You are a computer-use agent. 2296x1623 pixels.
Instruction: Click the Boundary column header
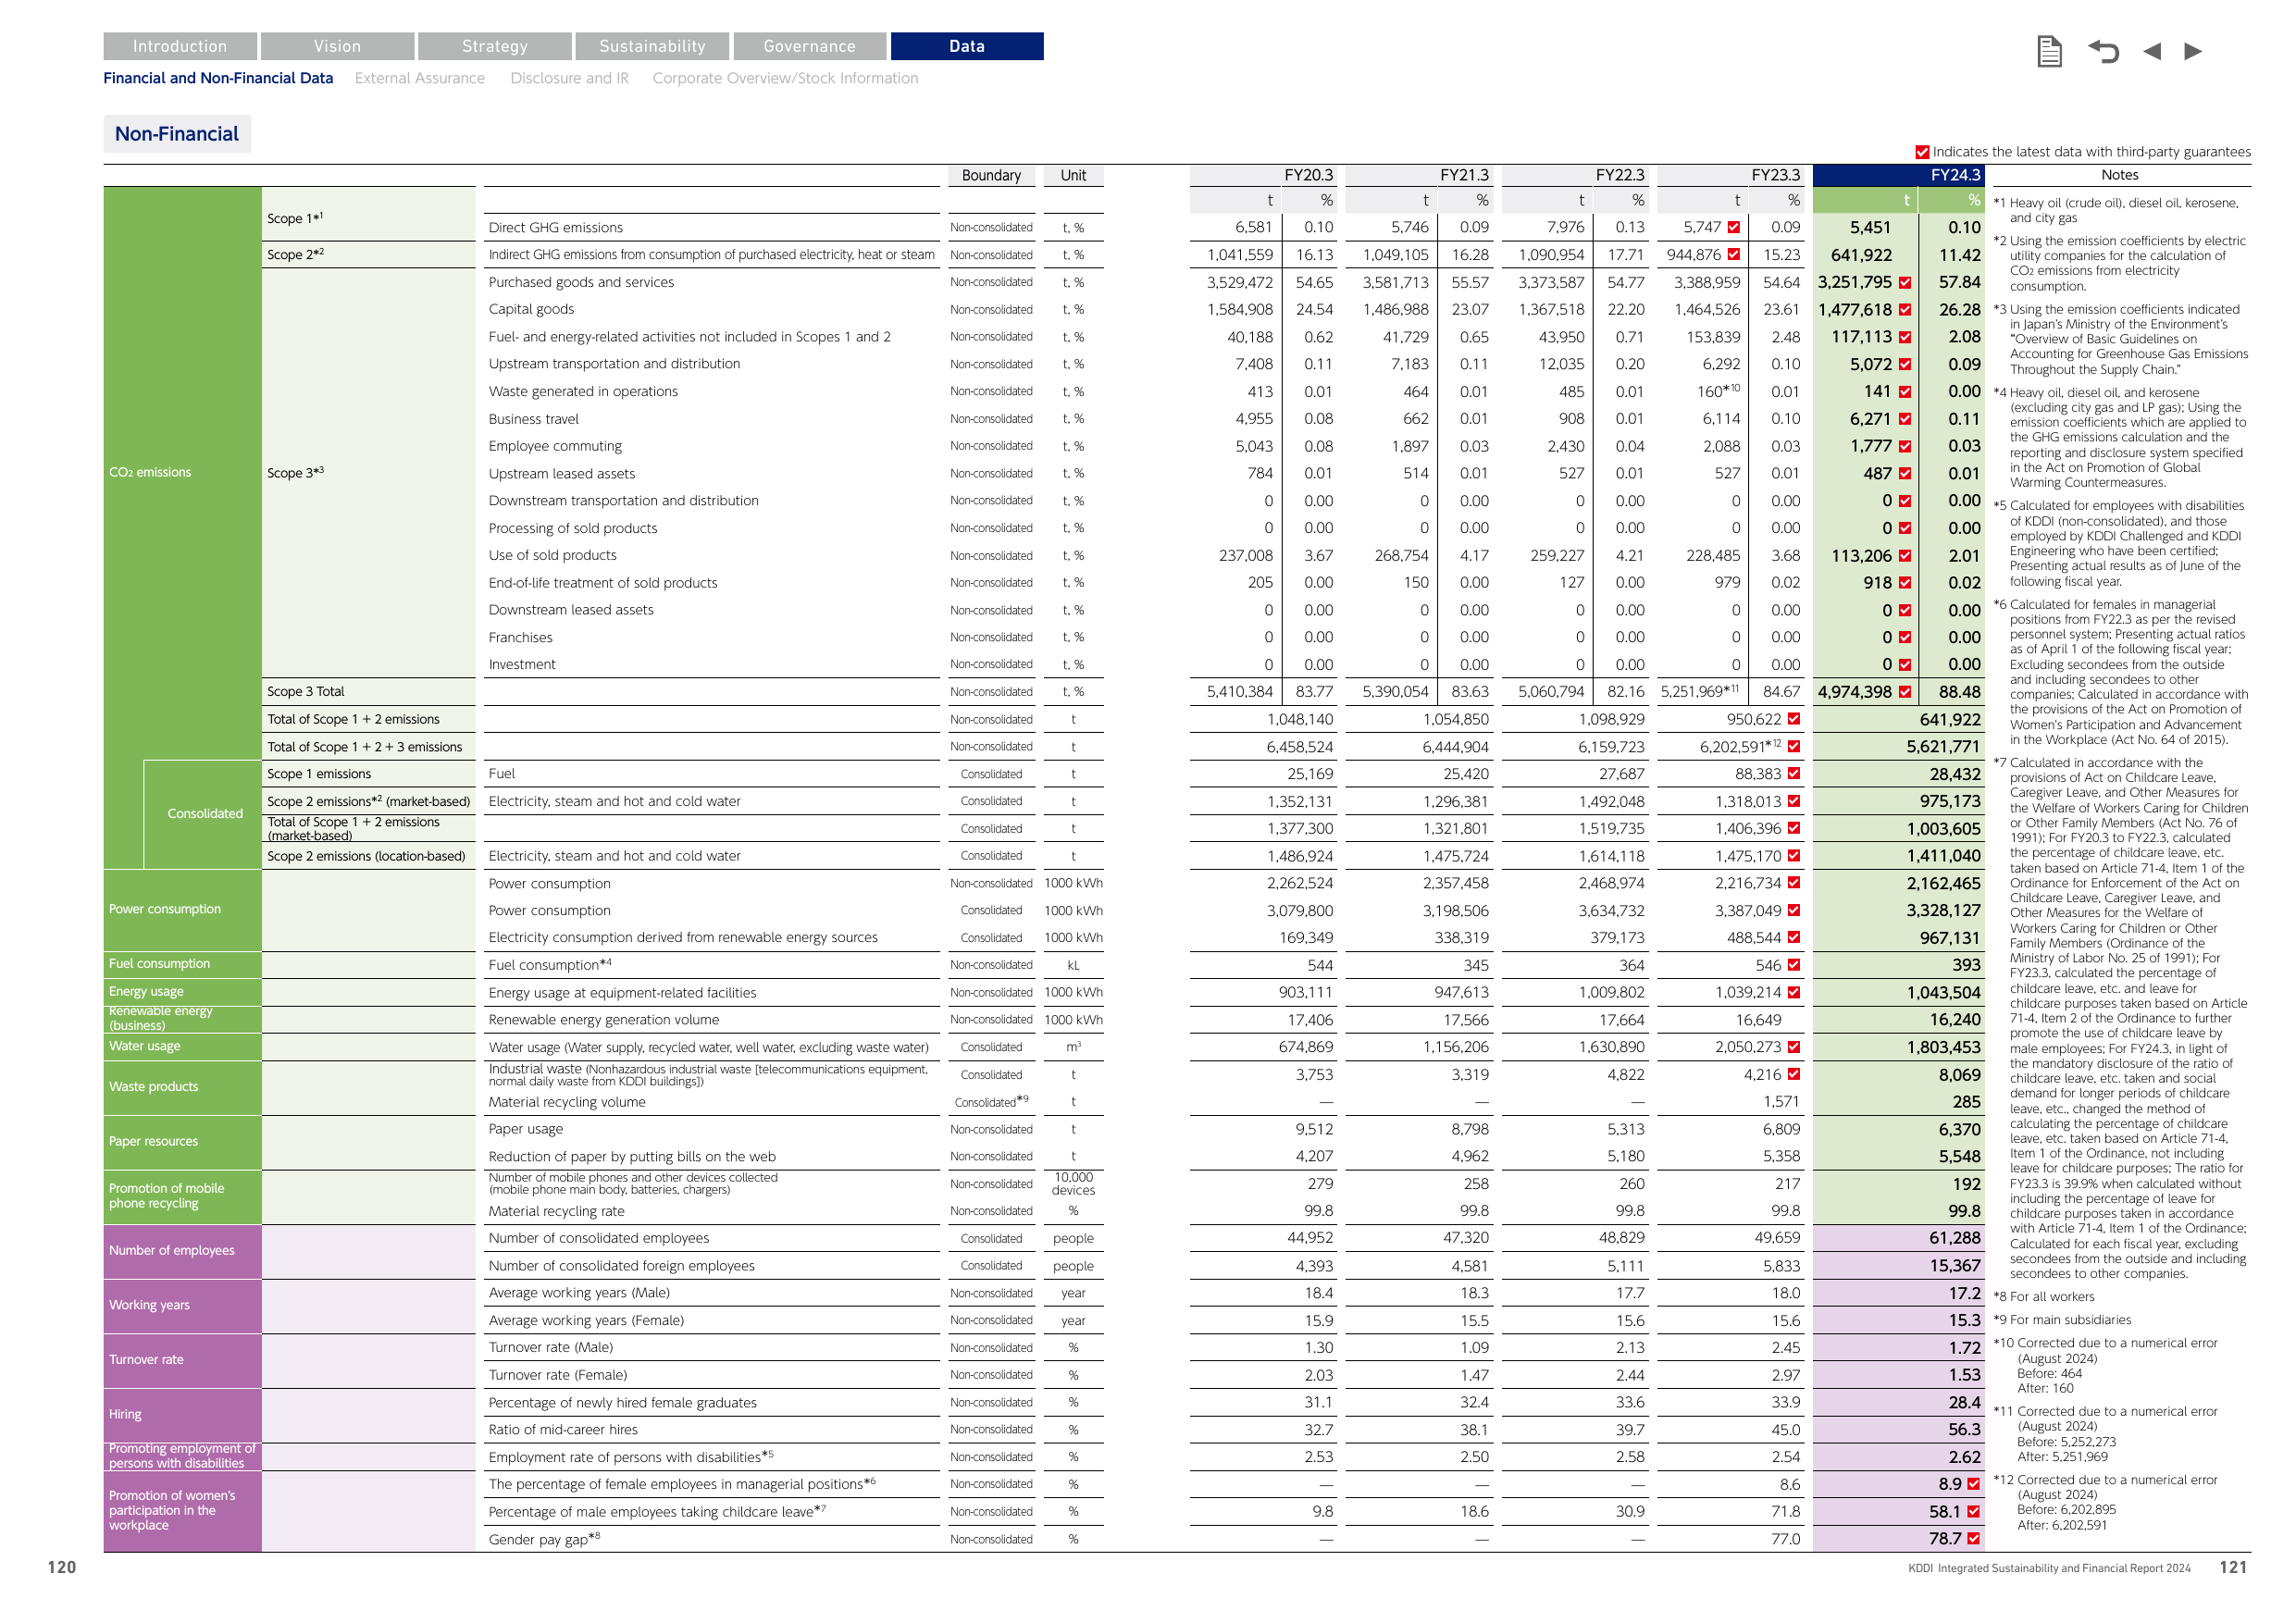tap(991, 175)
